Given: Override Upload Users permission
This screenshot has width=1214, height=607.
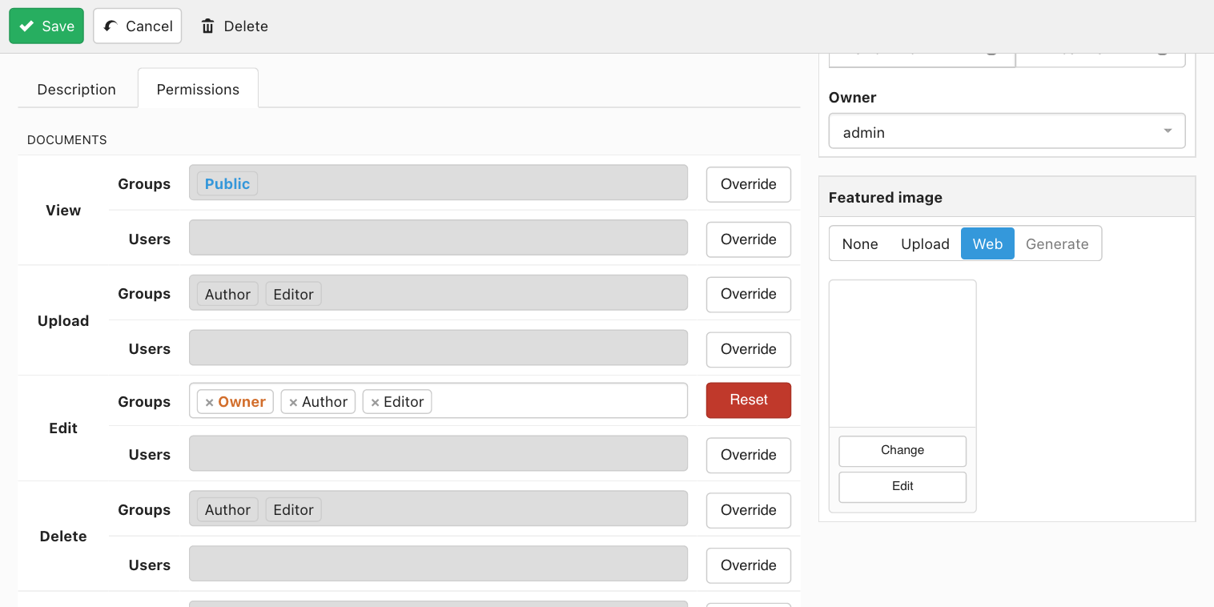Looking at the screenshot, I should tap(749, 349).
